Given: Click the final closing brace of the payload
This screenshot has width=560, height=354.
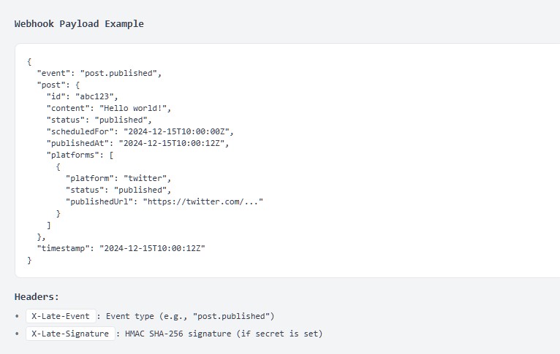Looking at the screenshot, I should click(x=29, y=260).
